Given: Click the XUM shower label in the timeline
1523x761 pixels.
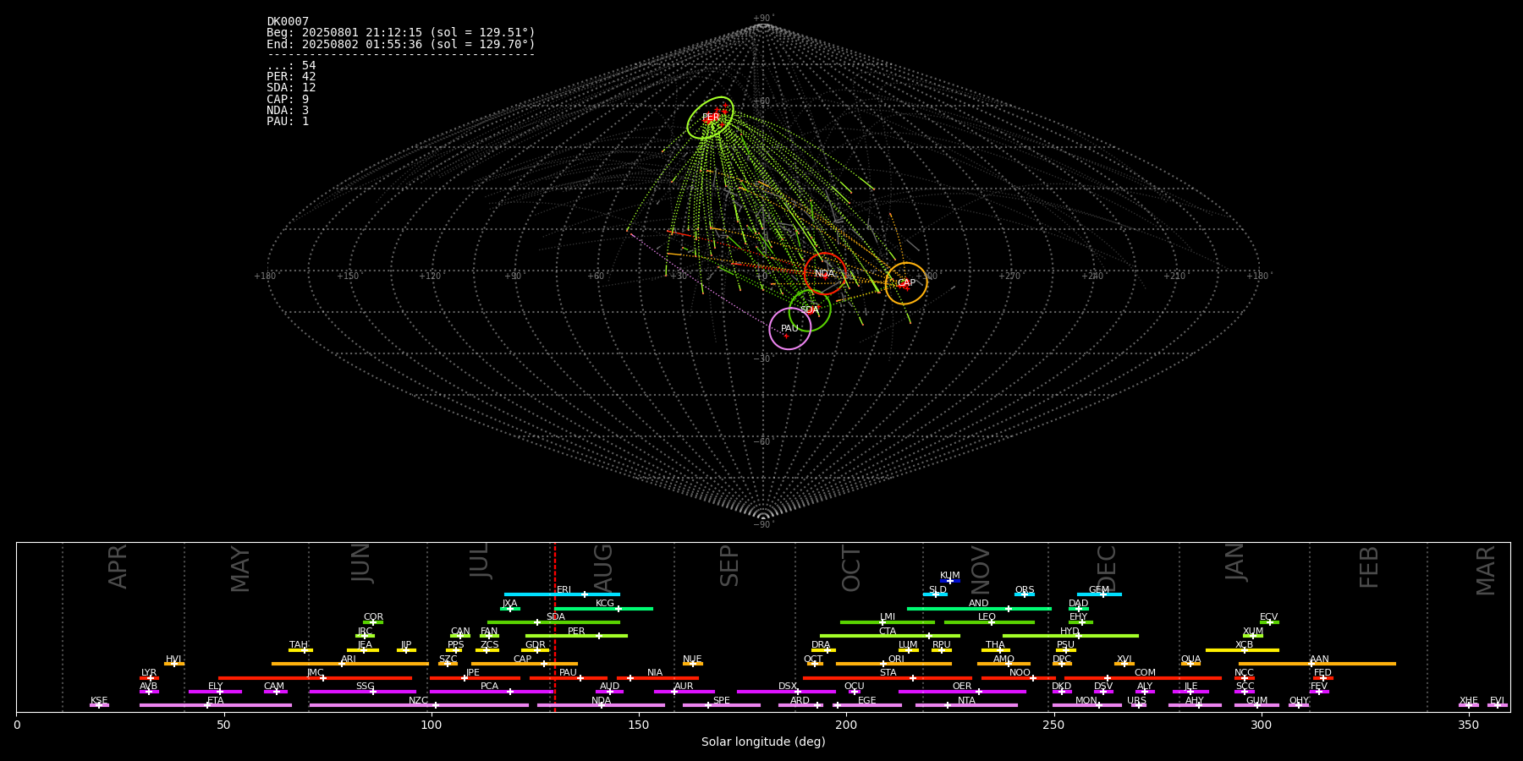Looking at the screenshot, I should point(1253,632).
